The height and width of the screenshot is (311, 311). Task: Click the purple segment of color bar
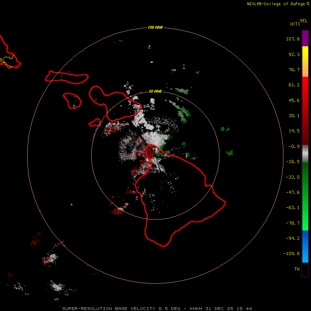[305, 38]
